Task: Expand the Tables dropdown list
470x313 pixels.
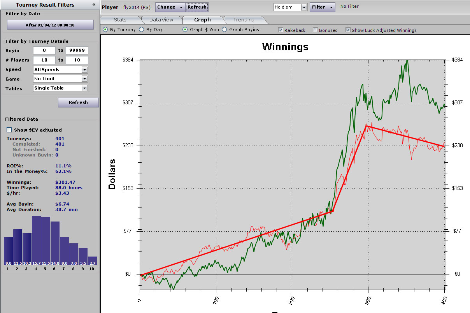Action: (84, 88)
